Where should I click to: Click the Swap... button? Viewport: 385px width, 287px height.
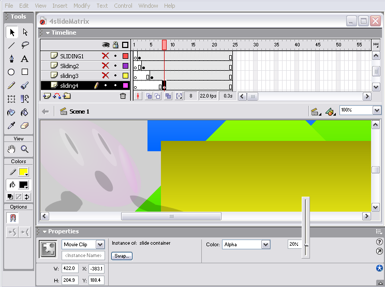point(123,256)
